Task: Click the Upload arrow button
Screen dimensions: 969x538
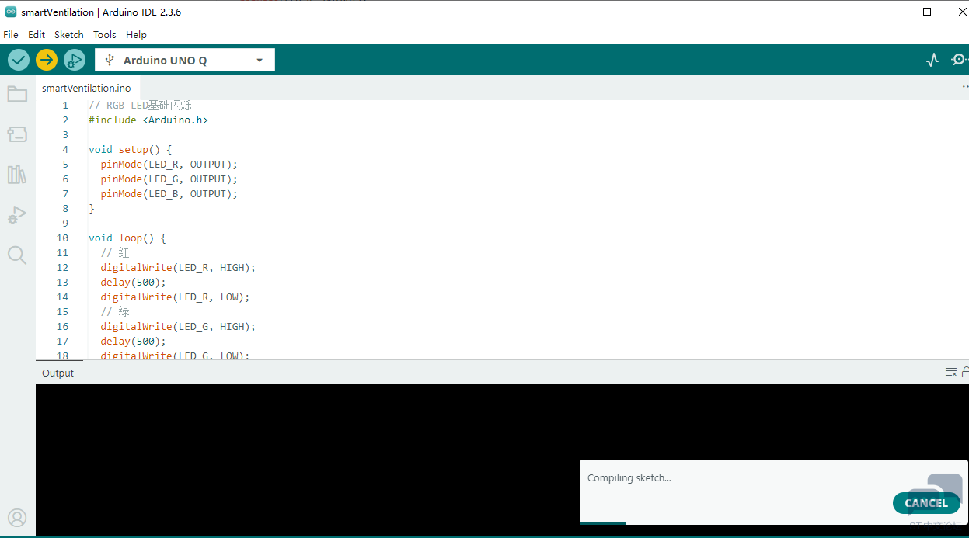Action: (x=47, y=60)
